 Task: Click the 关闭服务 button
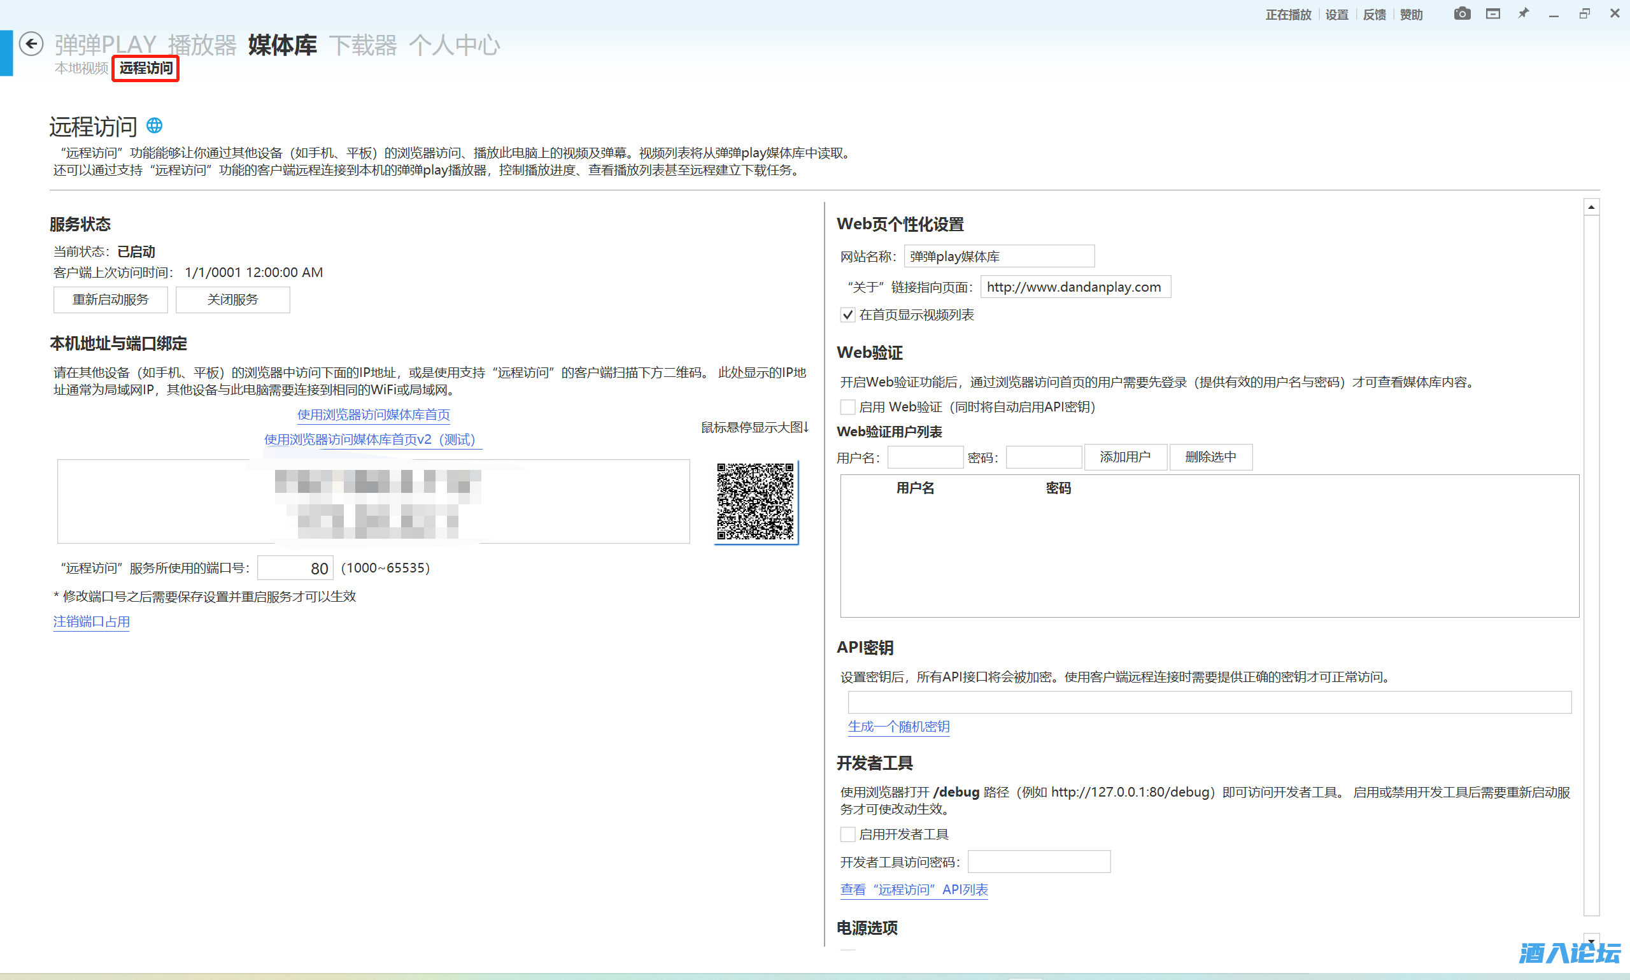click(x=232, y=300)
